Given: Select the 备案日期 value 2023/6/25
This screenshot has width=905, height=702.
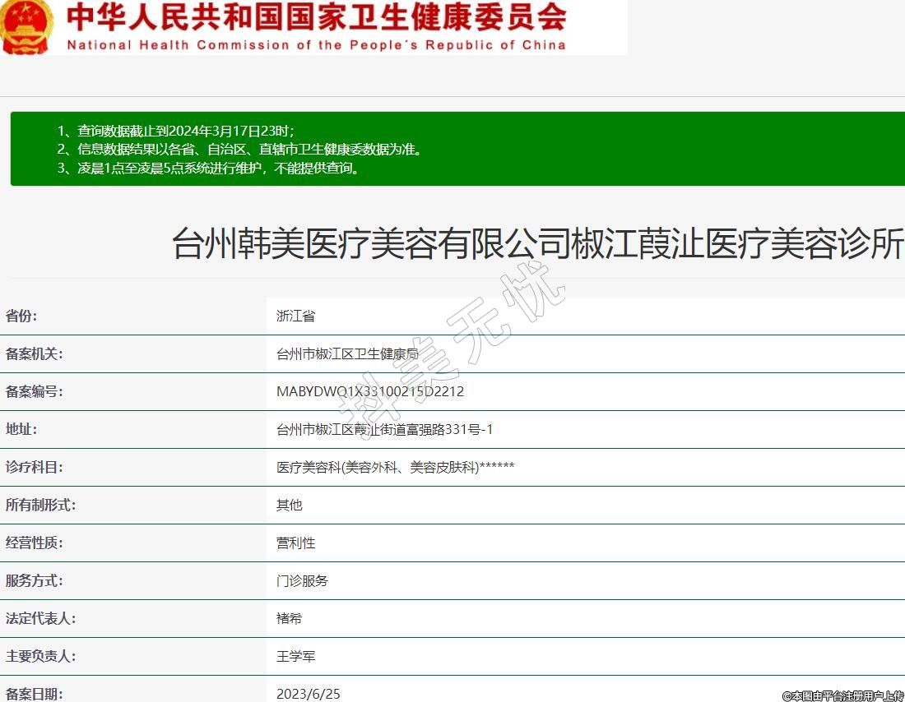Looking at the screenshot, I should pos(308,694).
